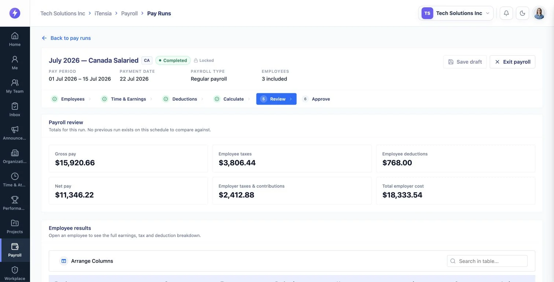Click the Save draft button
The image size is (554, 282).
tap(465, 62)
